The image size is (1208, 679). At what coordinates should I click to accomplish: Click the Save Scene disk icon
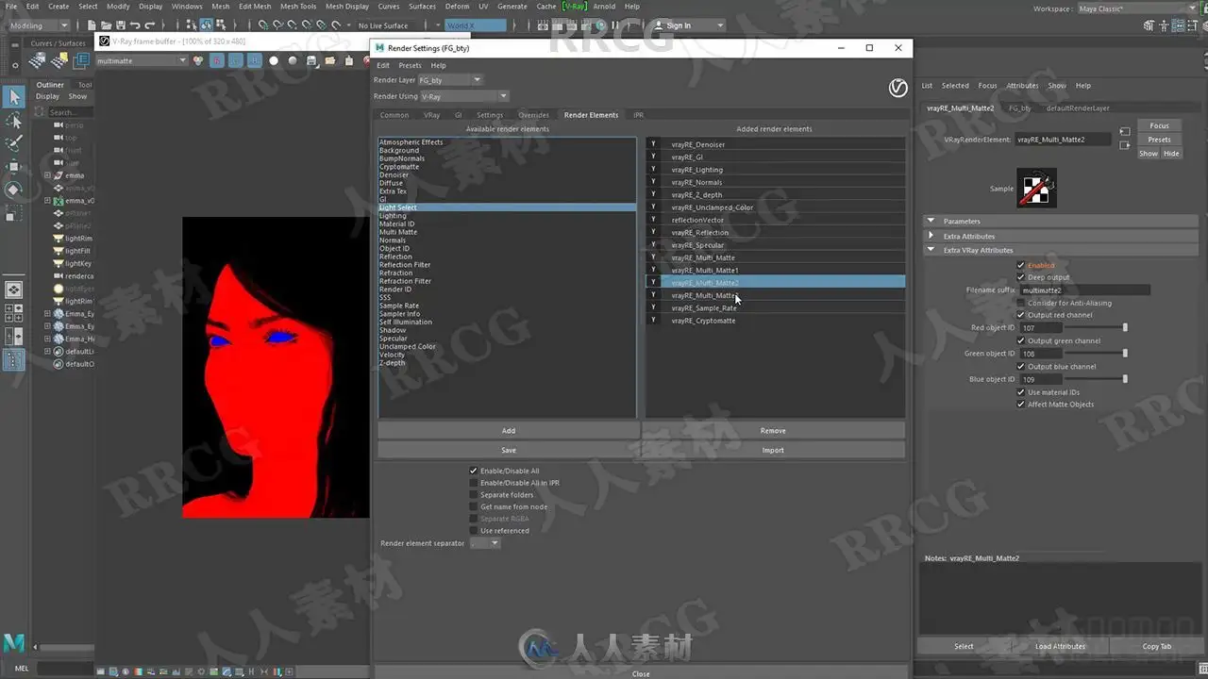point(120,25)
